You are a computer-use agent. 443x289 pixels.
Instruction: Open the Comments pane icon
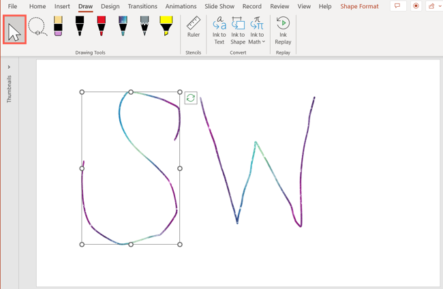[x=397, y=6]
